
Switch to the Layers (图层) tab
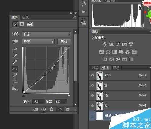[95, 68]
